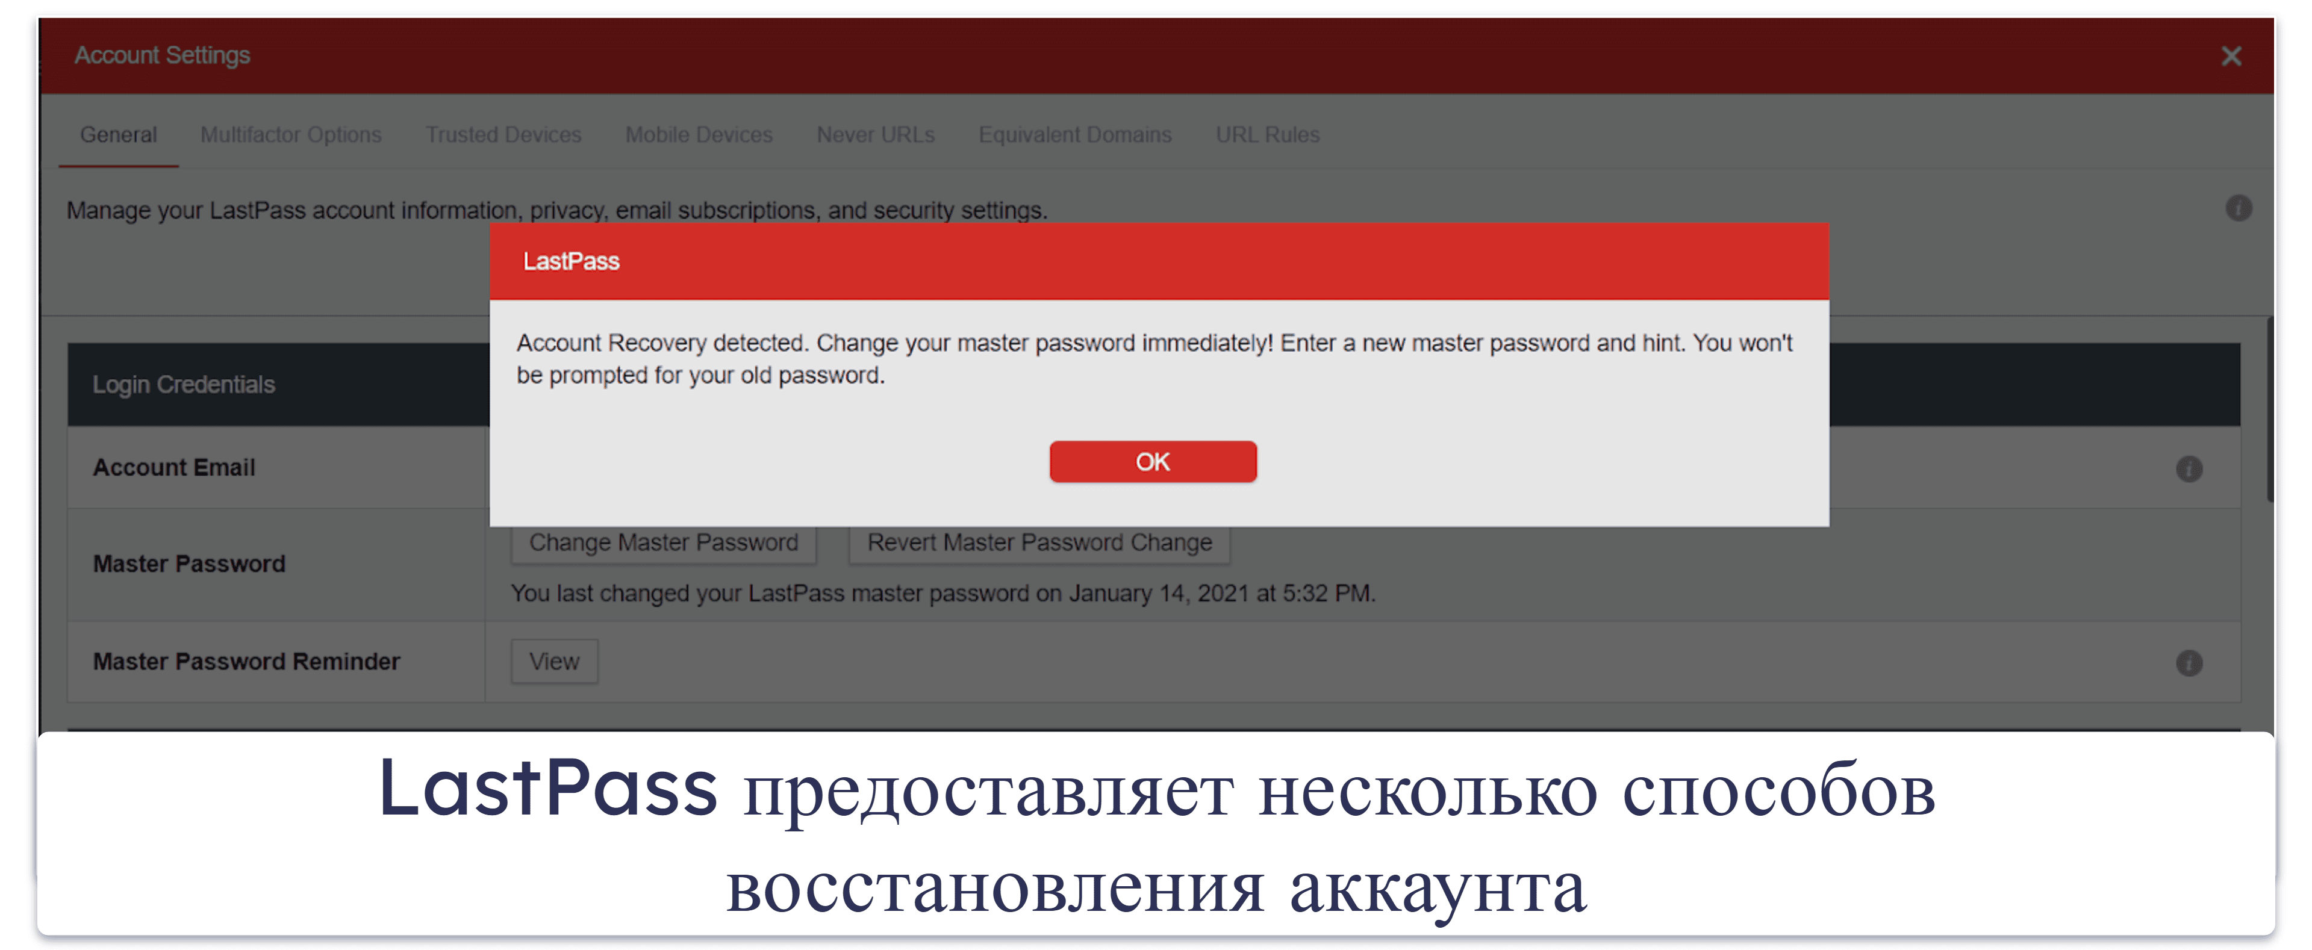Click the URL Rules tab

1265,135
